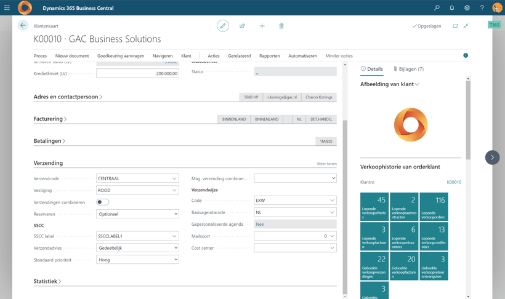Open Automatiseren menu
505x299 pixels.
[x=302, y=56]
